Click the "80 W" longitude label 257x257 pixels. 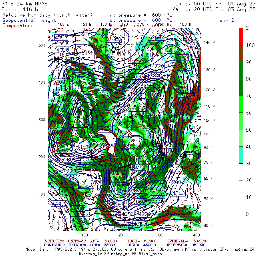coord(208,148)
